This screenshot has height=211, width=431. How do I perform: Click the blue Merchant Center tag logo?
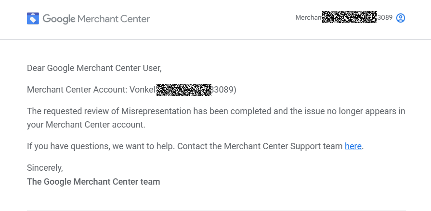point(33,18)
